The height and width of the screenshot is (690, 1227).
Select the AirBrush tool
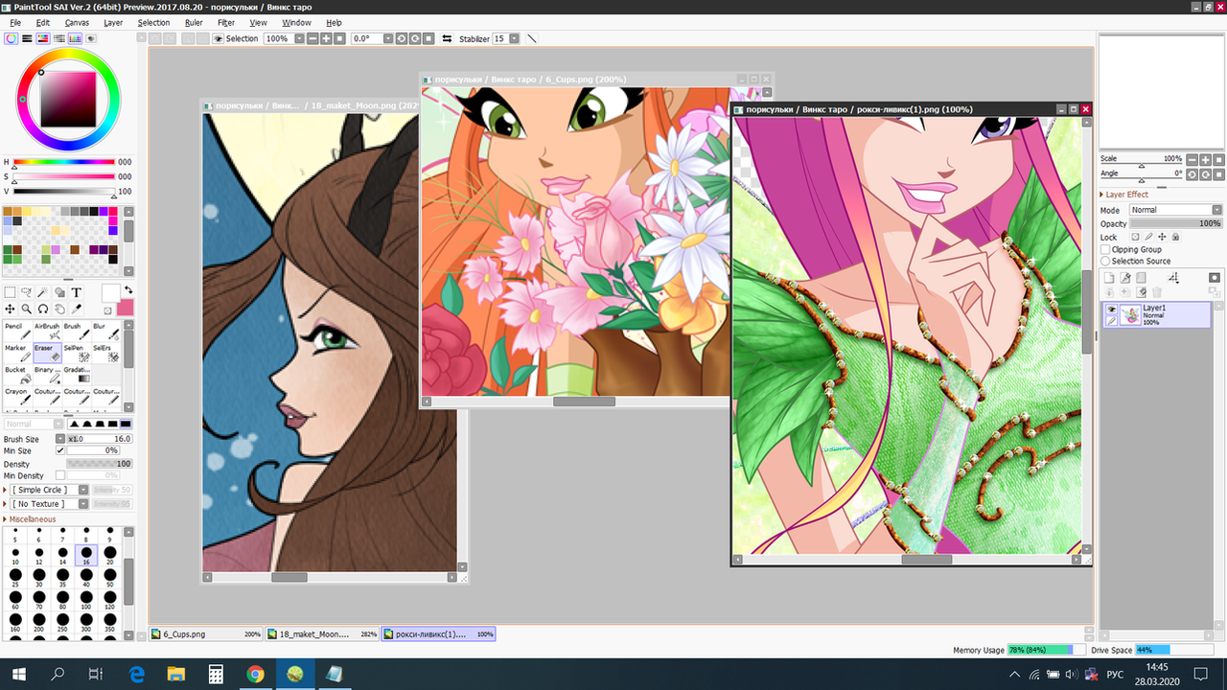click(x=47, y=332)
